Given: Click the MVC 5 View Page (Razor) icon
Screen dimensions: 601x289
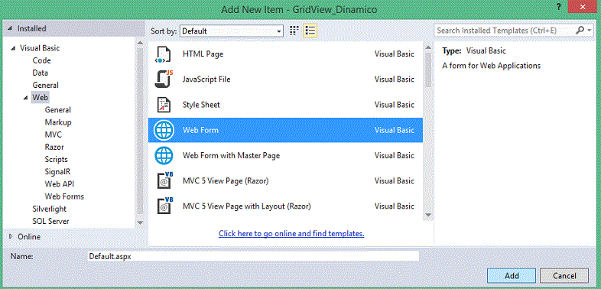Looking at the screenshot, I should [166, 180].
